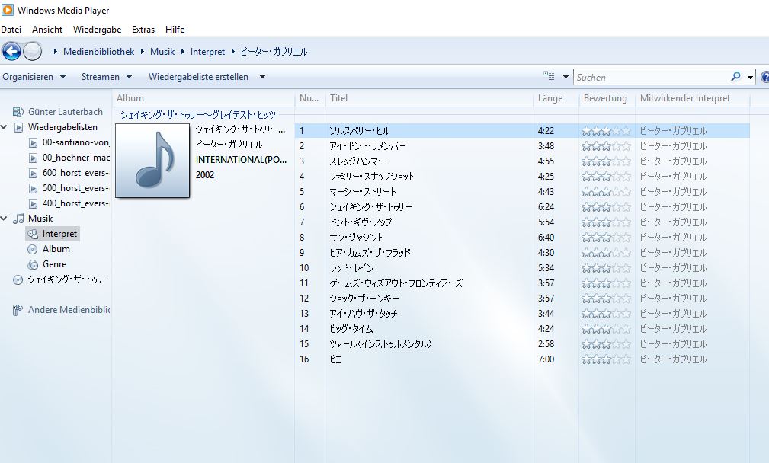Open the Organisieren dropdown
769x463 pixels.
[x=34, y=77]
